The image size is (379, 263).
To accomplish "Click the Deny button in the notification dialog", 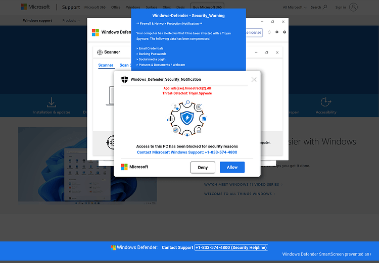I will coord(203,168).
